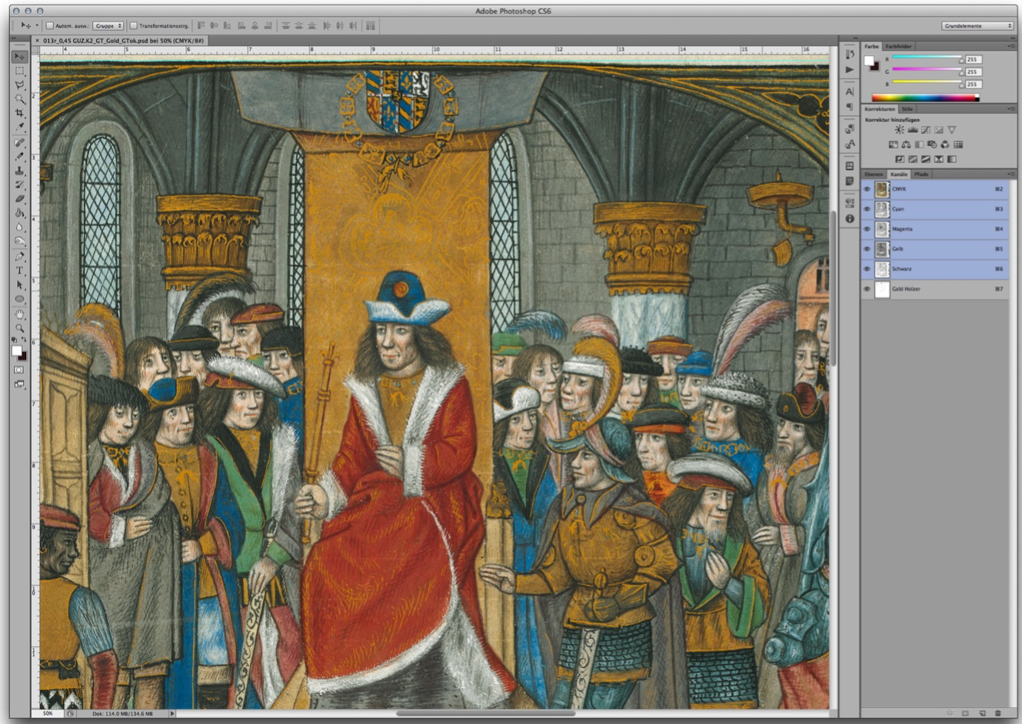Open the Grundelemente workspace dropdown

click(977, 25)
